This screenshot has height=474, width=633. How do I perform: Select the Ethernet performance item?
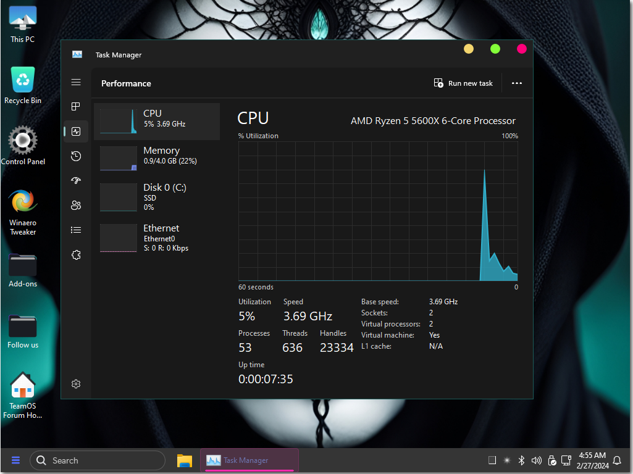pos(157,237)
